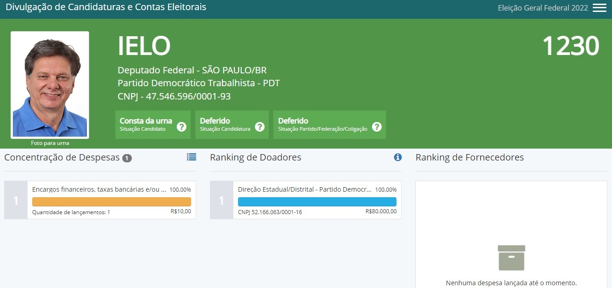This screenshot has height=288, width=612.
Task: Click the count badge beside Concentração de Despesas
Action: [x=127, y=158]
